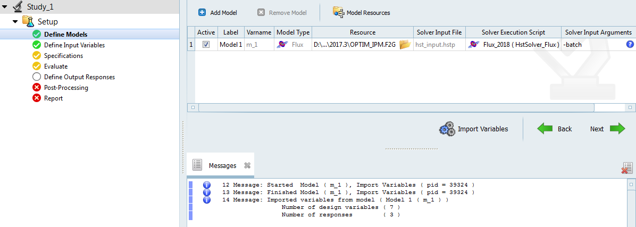Select the Messages tab
Screen dimensions: 636x227
tap(222, 165)
